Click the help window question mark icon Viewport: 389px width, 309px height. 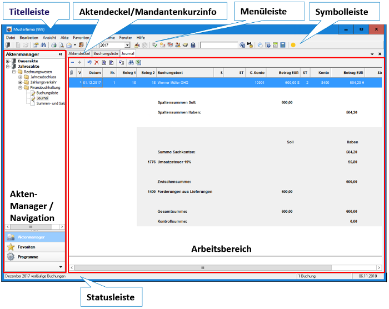click(268, 45)
